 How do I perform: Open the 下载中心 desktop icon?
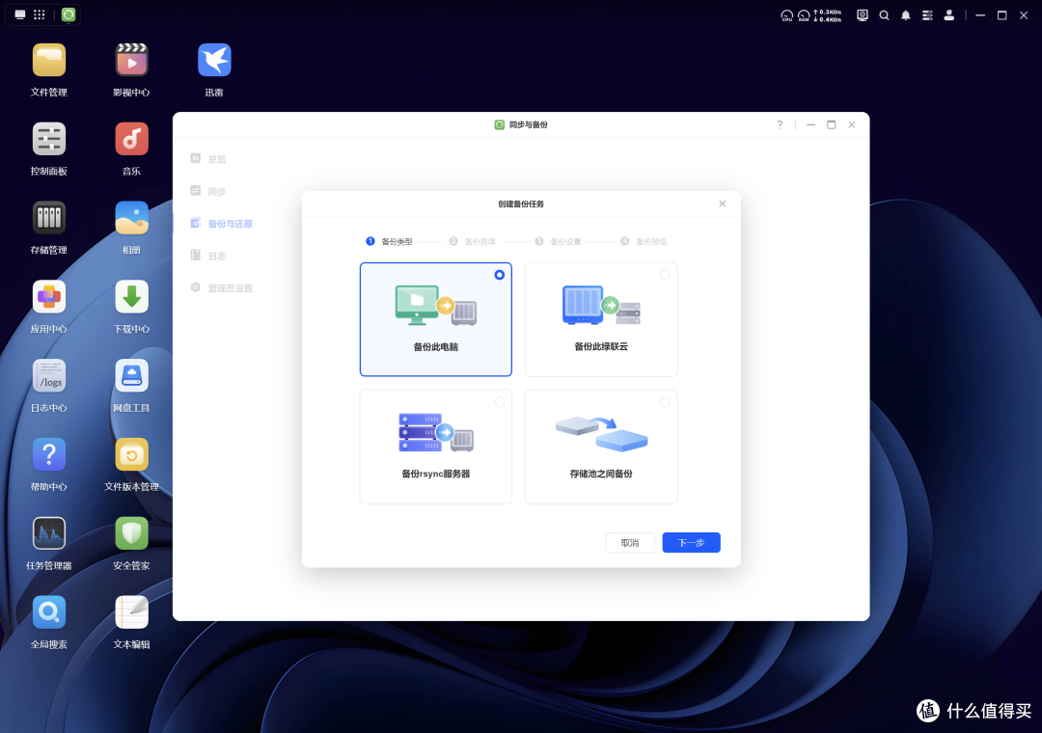point(131,297)
